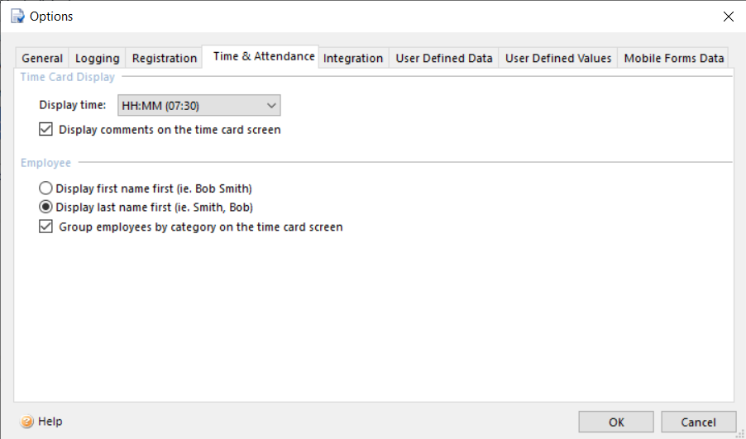Open the Help link text

pyautogui.click(x=50, y=422)
